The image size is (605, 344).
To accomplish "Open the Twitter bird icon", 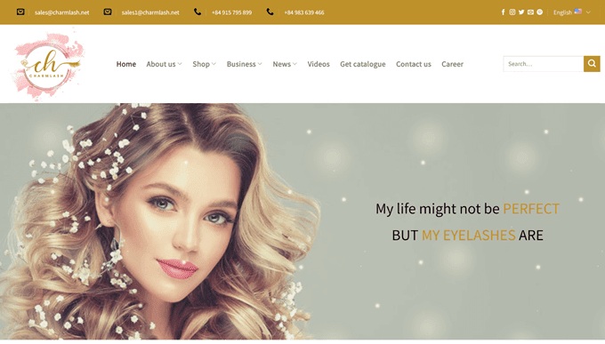I will [x=521, y=12].
